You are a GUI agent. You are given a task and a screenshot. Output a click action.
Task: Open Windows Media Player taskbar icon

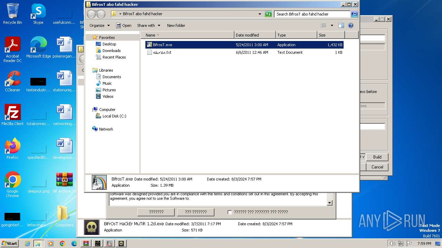tap(51, 244)
